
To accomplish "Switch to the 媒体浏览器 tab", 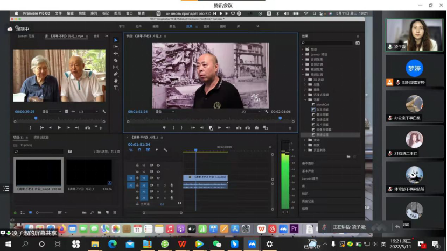I will pyautogui.click(x=41, y=137).
